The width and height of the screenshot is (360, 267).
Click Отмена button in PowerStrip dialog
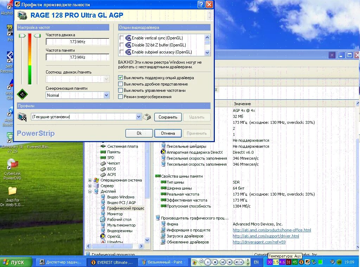coord(168,133)
